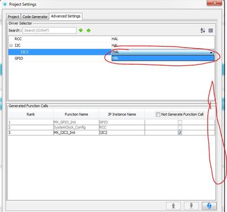Viewport: 227px width, 212px height.
Task: Select the RCC driver row
Action: pos(111,39)
